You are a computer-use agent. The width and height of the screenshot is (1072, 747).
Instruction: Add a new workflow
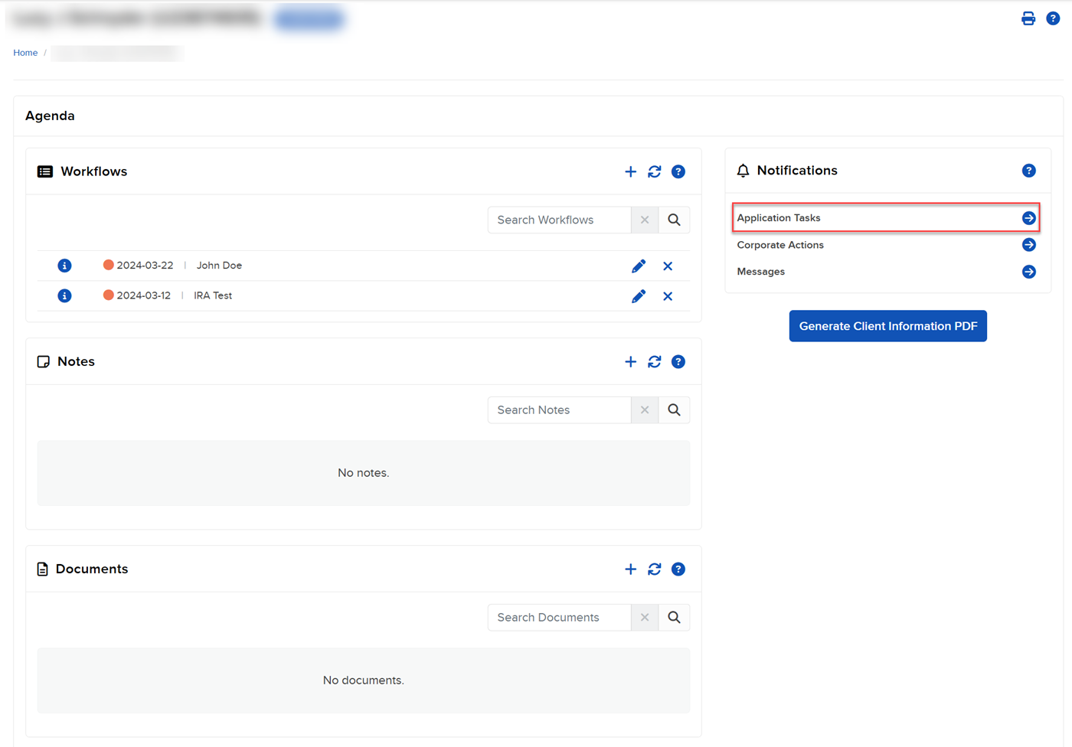[x=630, y=171]
